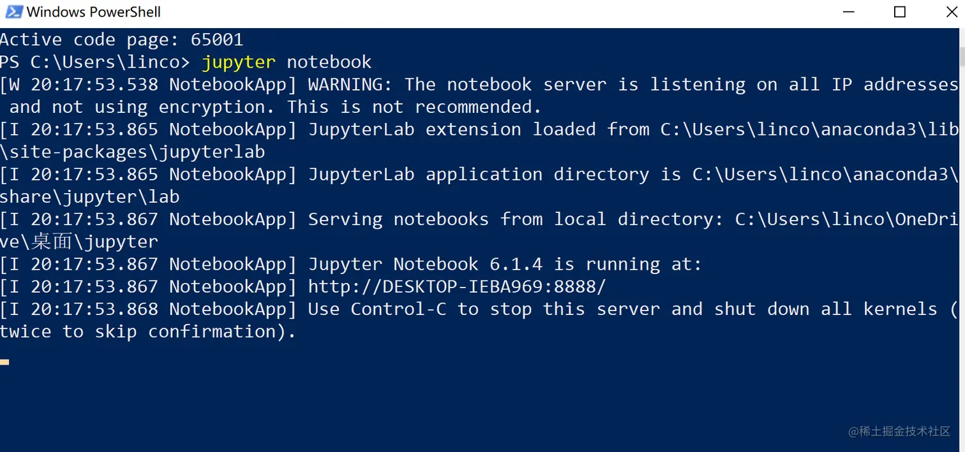The image size is (965, 452).
Task: Click the "[W 20:17:53.538 NotebookApp]" prefix
Action: point(149,85)
